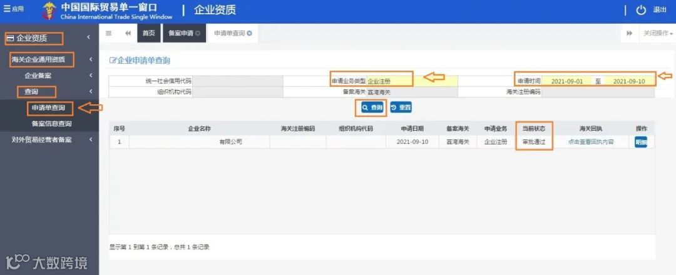Click the blue 明细 detail button in row 1
676x275 pixels.
[x=641, y=142]
